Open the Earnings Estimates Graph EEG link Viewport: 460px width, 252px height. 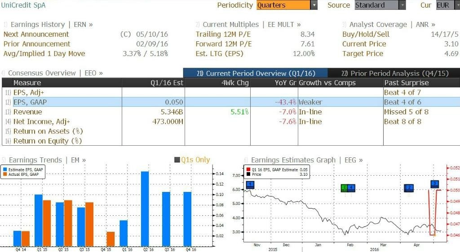307,160
